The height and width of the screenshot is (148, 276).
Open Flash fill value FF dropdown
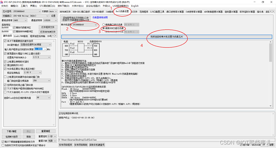tap(43, 98)
